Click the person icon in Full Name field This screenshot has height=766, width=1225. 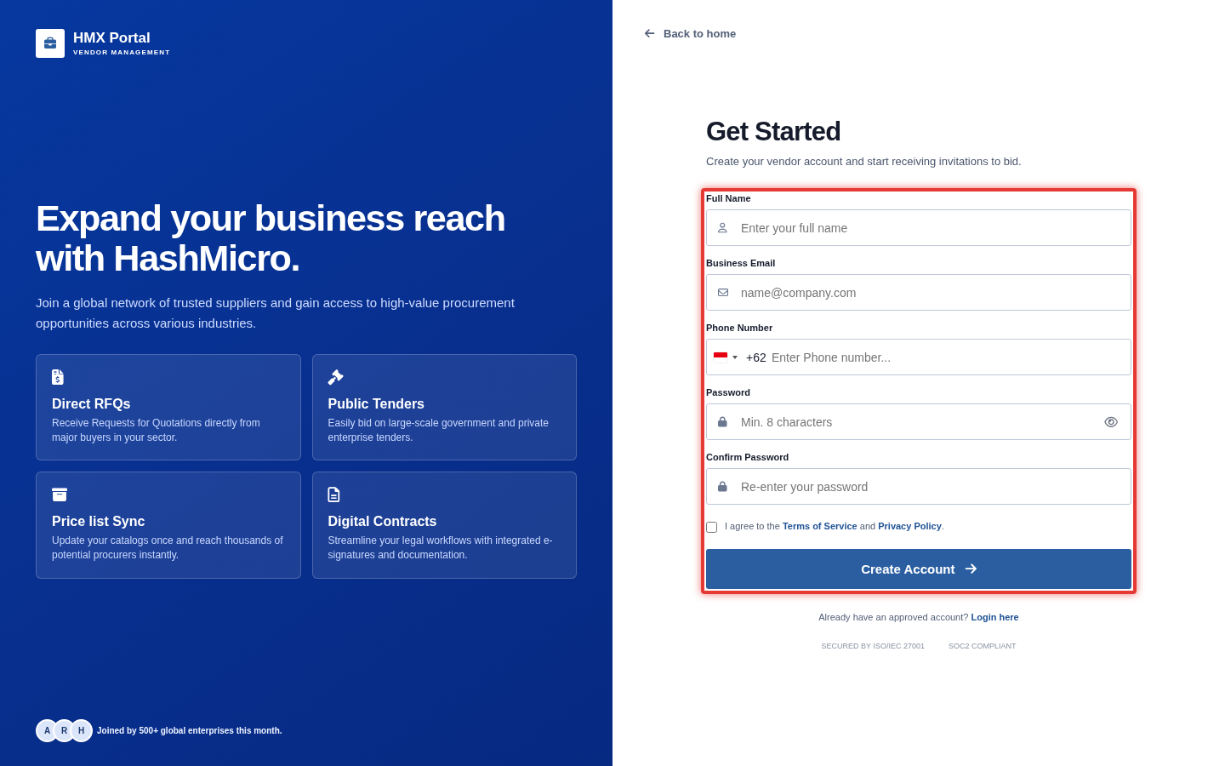[722, 228]
